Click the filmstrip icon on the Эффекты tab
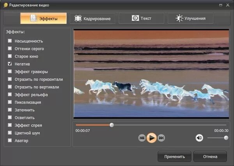 34,18
